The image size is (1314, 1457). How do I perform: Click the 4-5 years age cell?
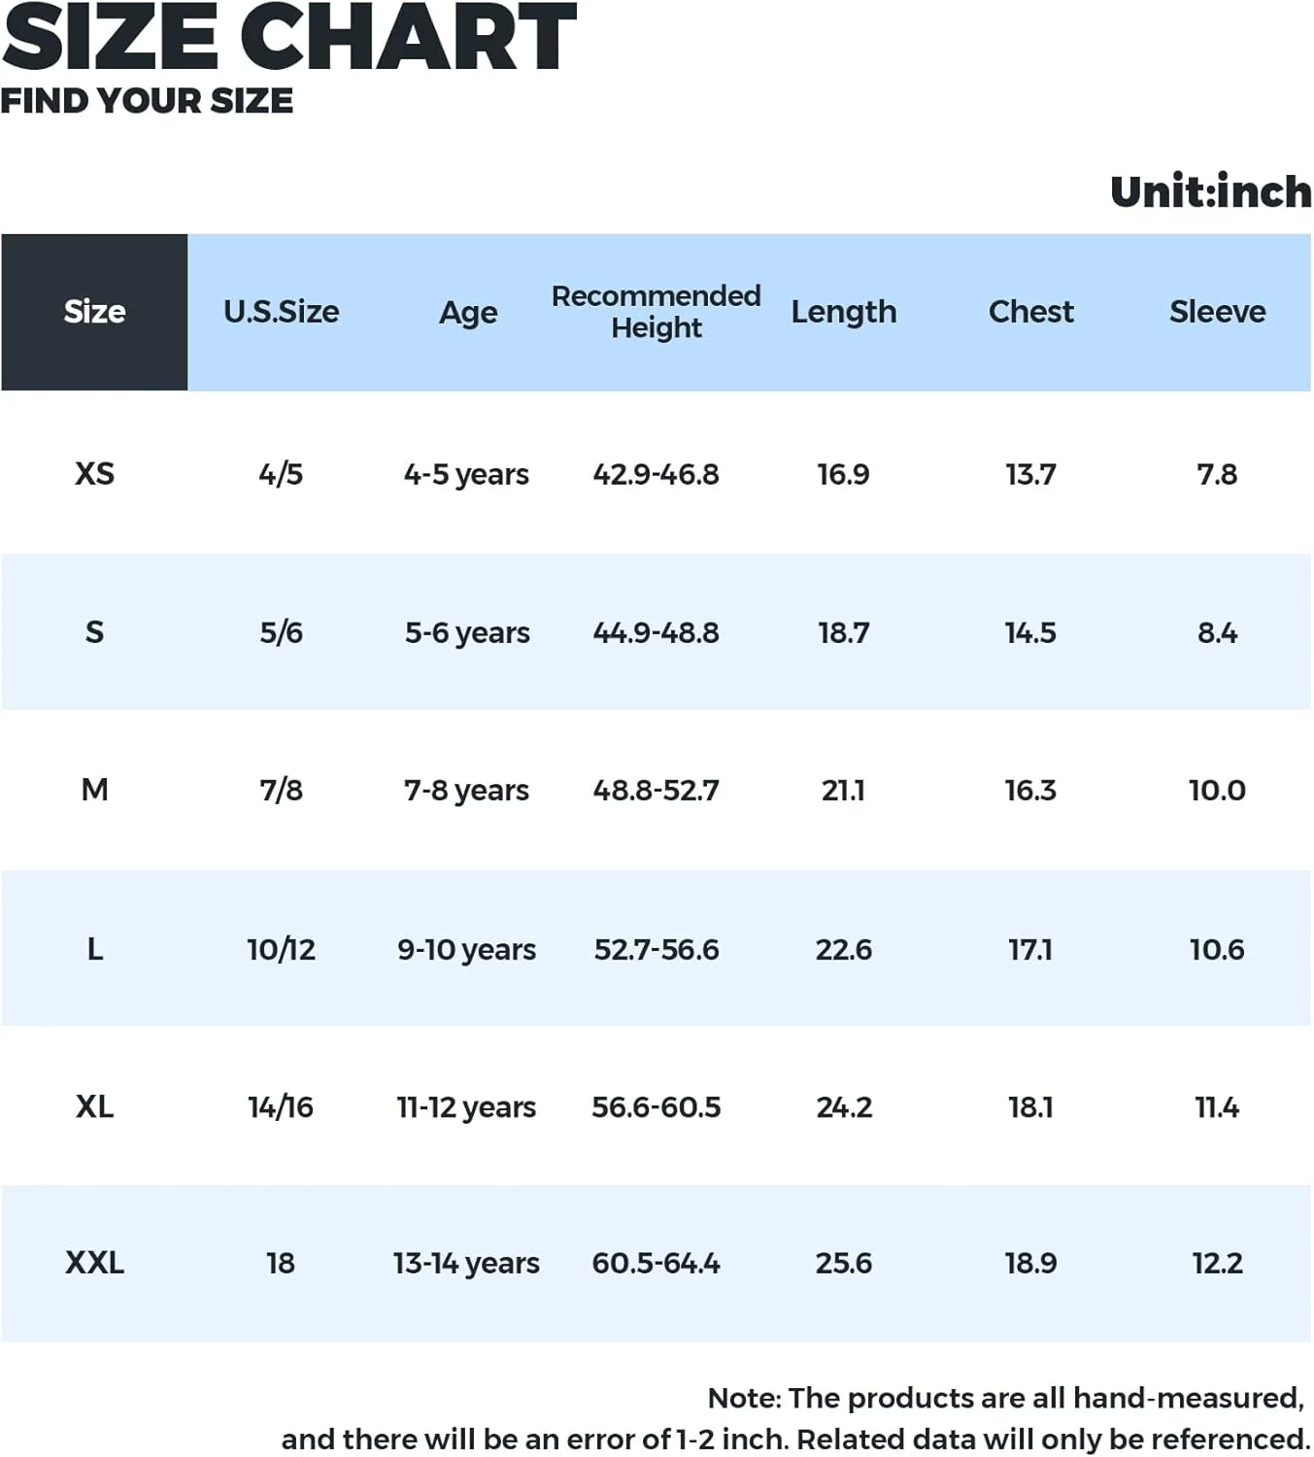pyautogui.click(x=466, y=474)
